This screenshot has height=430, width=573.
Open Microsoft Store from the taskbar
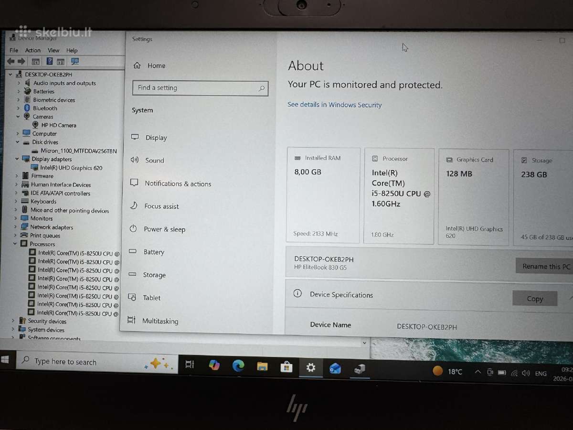[286, 366]
